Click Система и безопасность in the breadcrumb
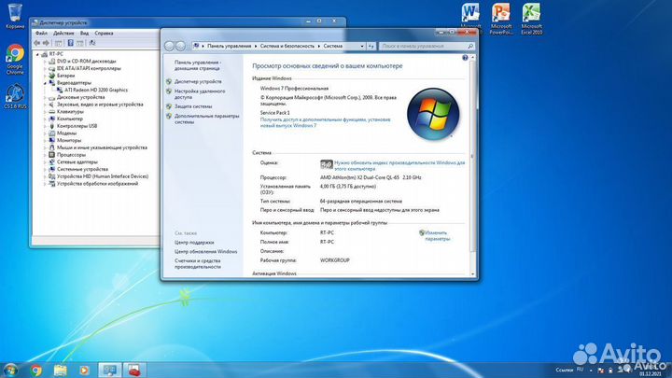672x378 pixels. 287,46
